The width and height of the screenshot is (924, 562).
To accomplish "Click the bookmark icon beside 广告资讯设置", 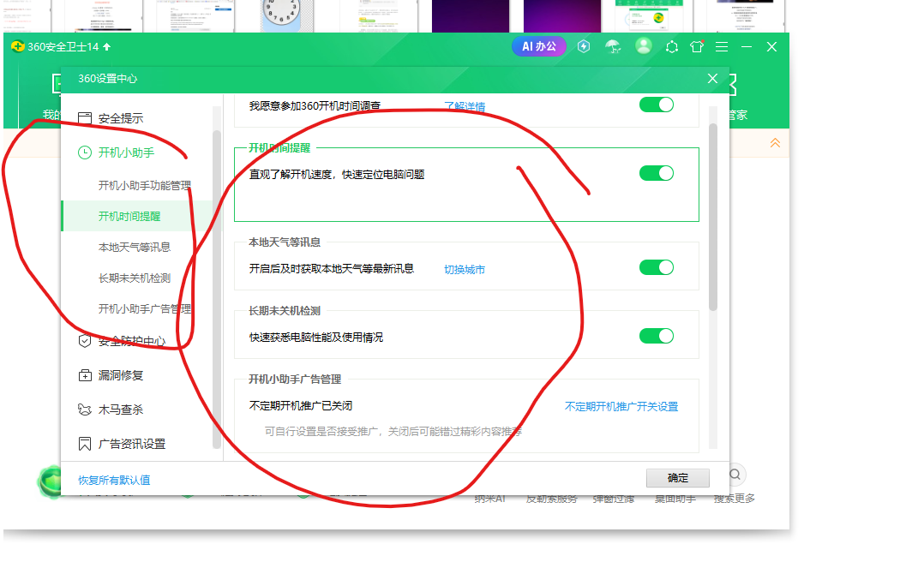I will click(85, 444).
